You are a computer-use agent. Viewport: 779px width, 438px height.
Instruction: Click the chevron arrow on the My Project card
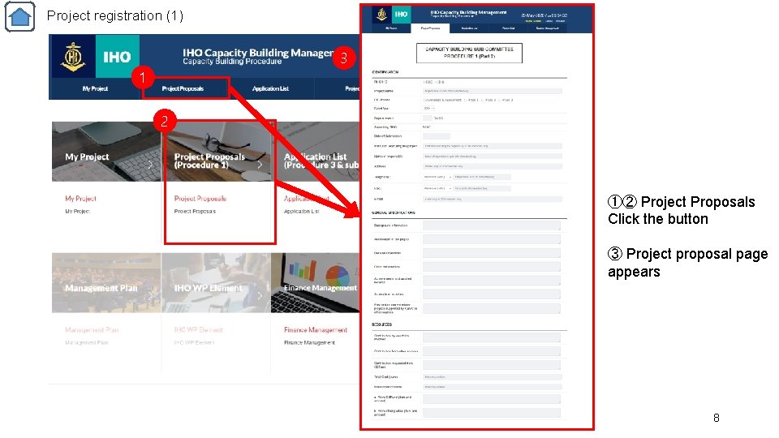click(x=151, y=165)
